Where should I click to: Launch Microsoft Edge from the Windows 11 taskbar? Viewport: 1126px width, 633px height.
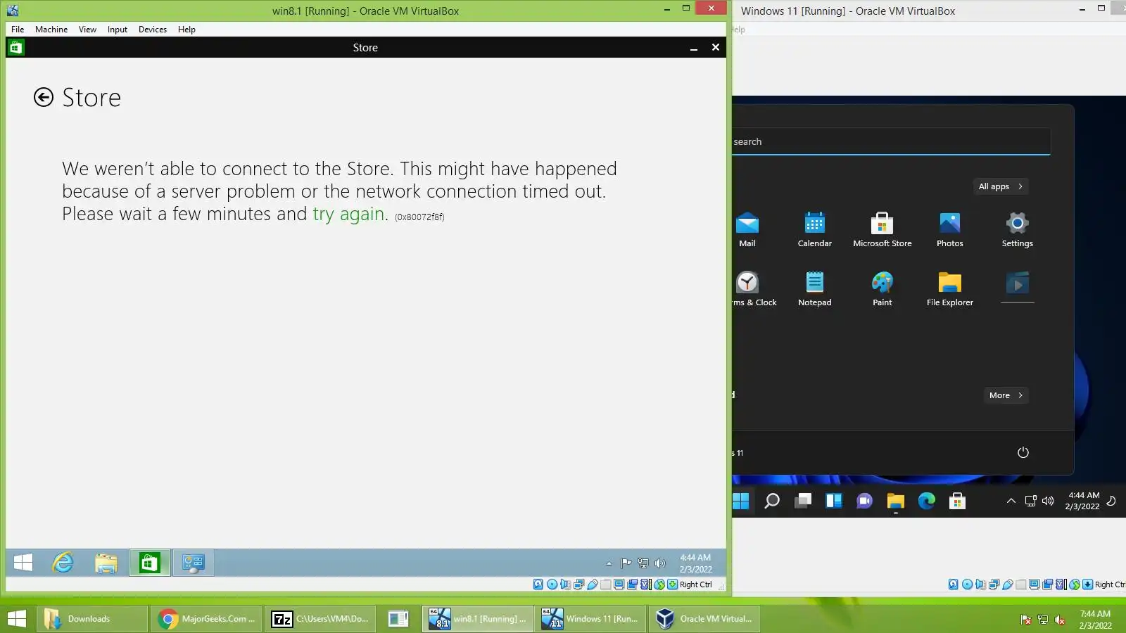point(927,501)
